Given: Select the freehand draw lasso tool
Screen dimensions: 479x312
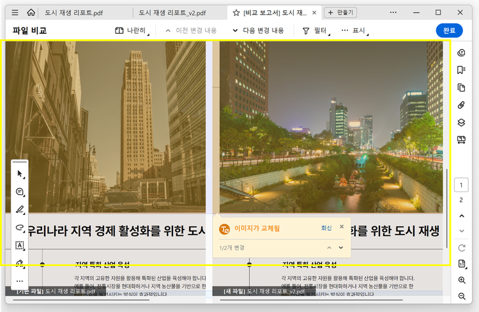Looking at the screenshot, I should pyautogui.click(x=20, y=227).
